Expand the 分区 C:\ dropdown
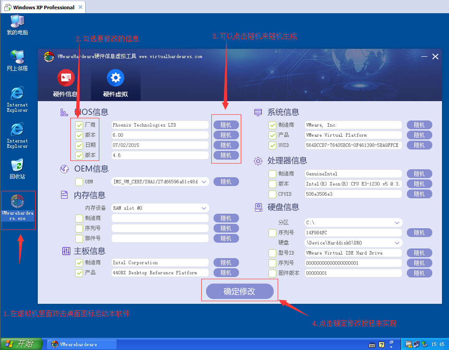Viewport: 449px width, 350px height. [397, 223]
